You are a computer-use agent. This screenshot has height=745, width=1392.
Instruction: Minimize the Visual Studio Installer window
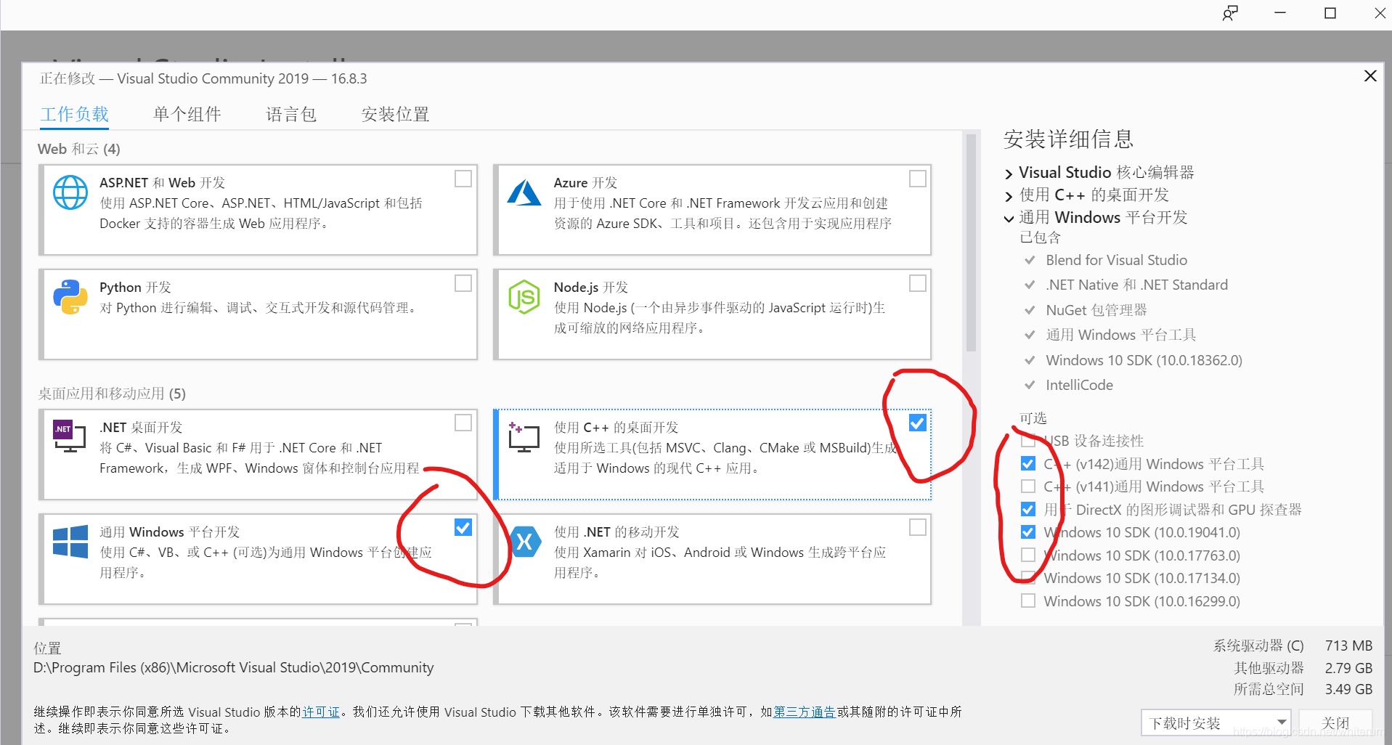tap(1280, 13)
